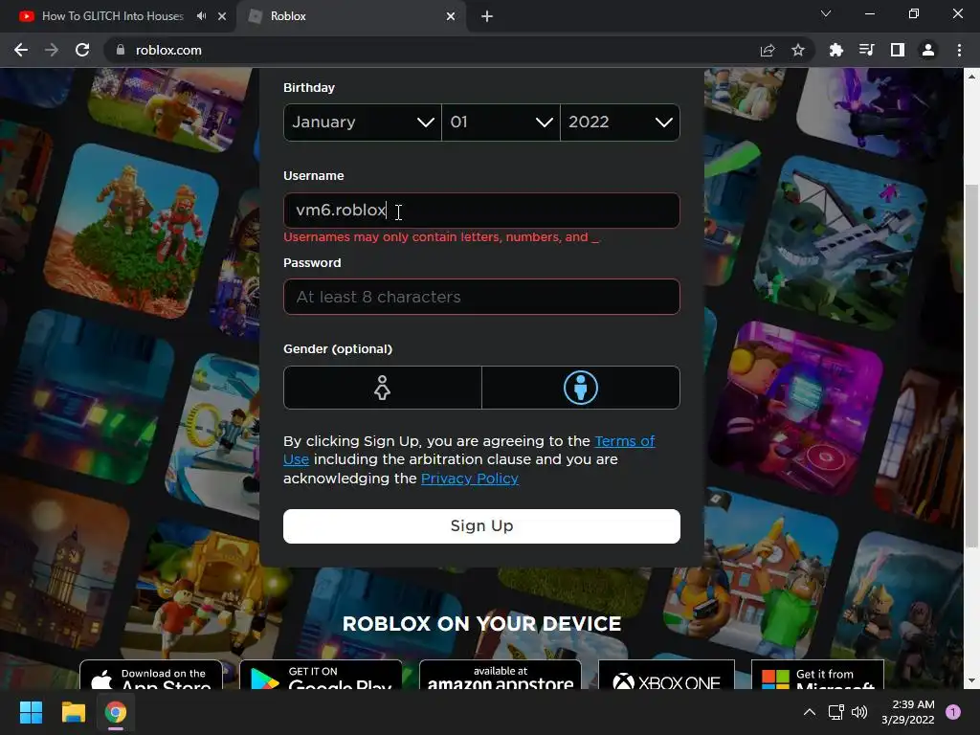
Task: Select the female gender option
Action: click(383, 388)
